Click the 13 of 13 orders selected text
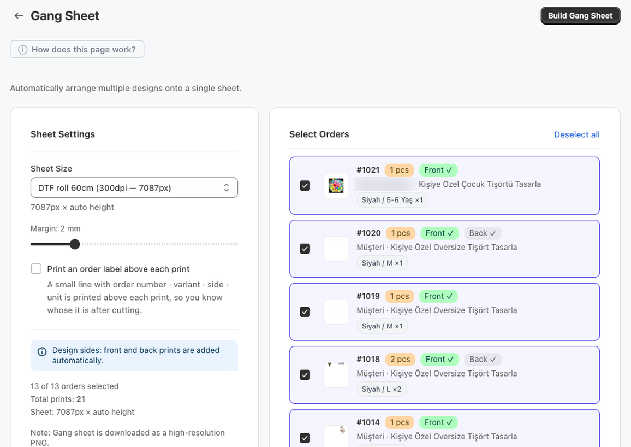The image size is (631, 447). tap(74, 386)
